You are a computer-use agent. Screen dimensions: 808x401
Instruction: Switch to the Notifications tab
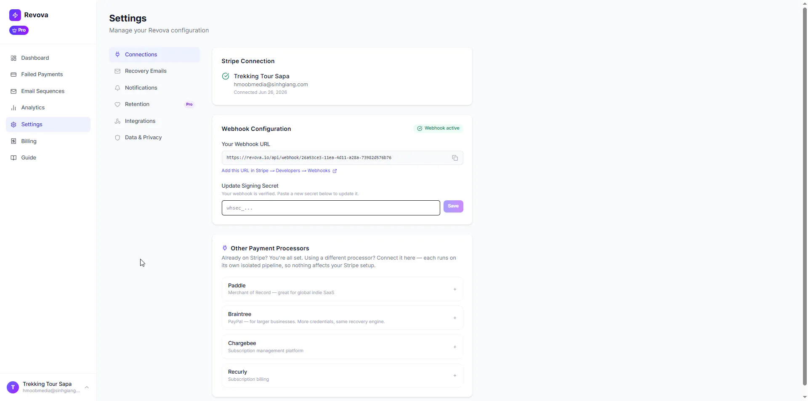tap(154, 88)
